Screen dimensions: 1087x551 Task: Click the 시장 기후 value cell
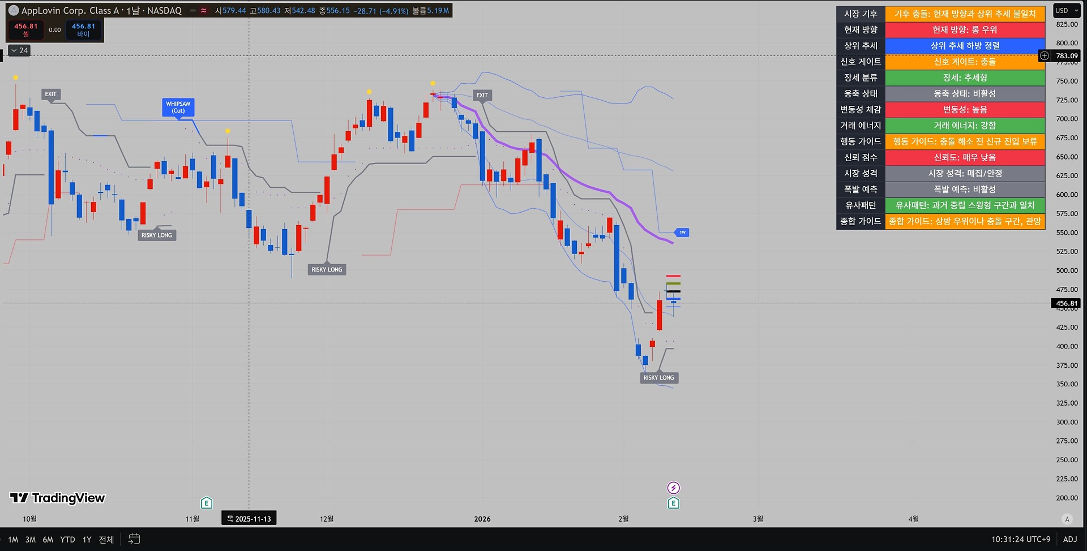965,14
